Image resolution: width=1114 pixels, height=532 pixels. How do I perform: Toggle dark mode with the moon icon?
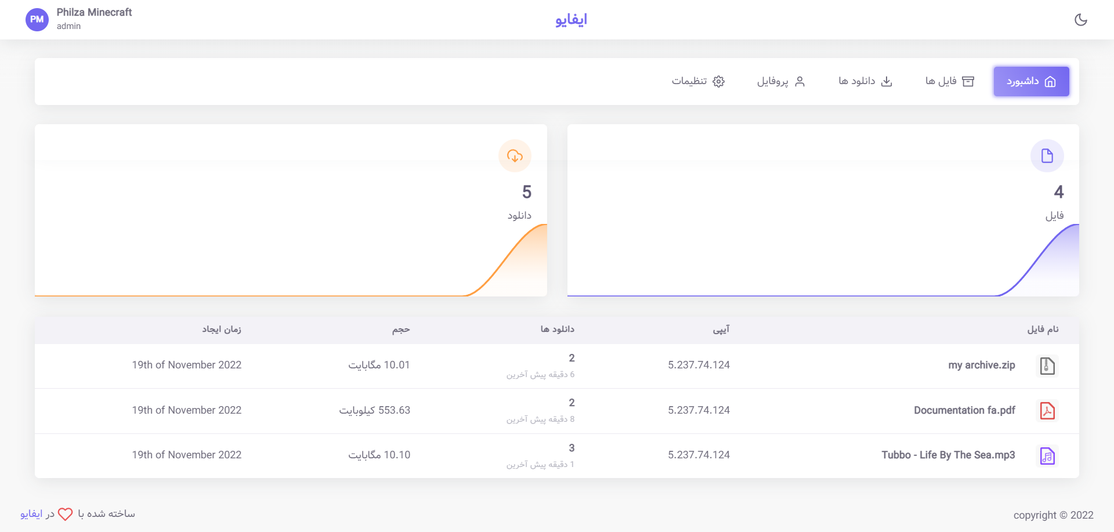point(1080,20)
